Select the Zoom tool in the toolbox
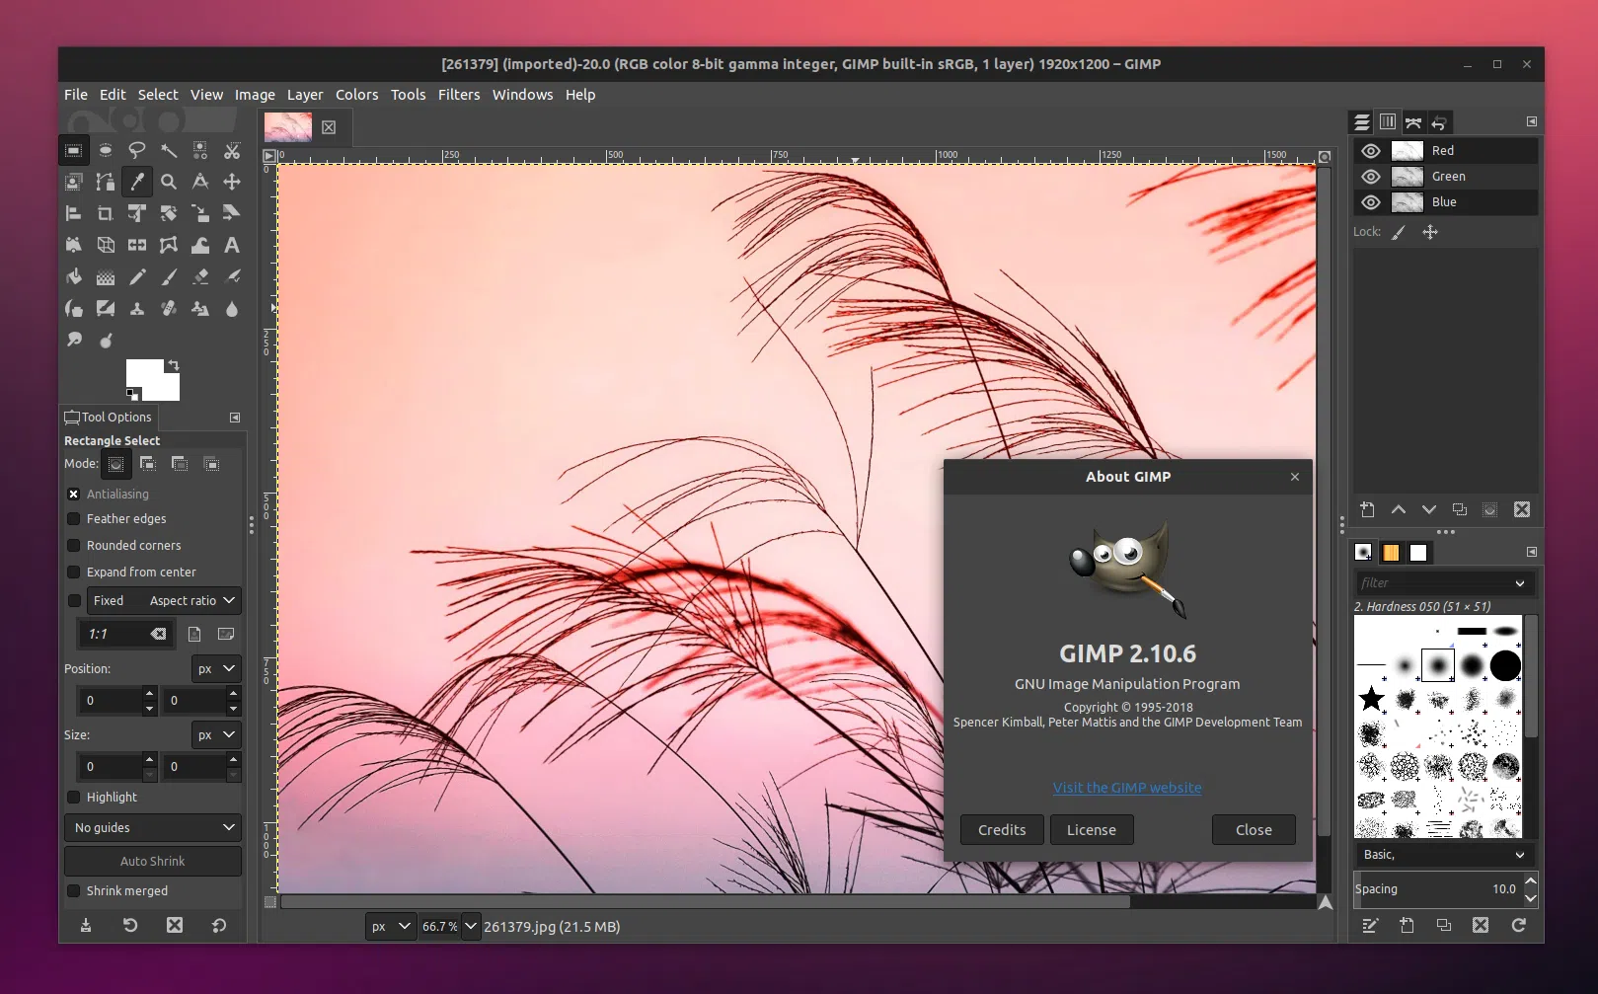 coord(169,182)
